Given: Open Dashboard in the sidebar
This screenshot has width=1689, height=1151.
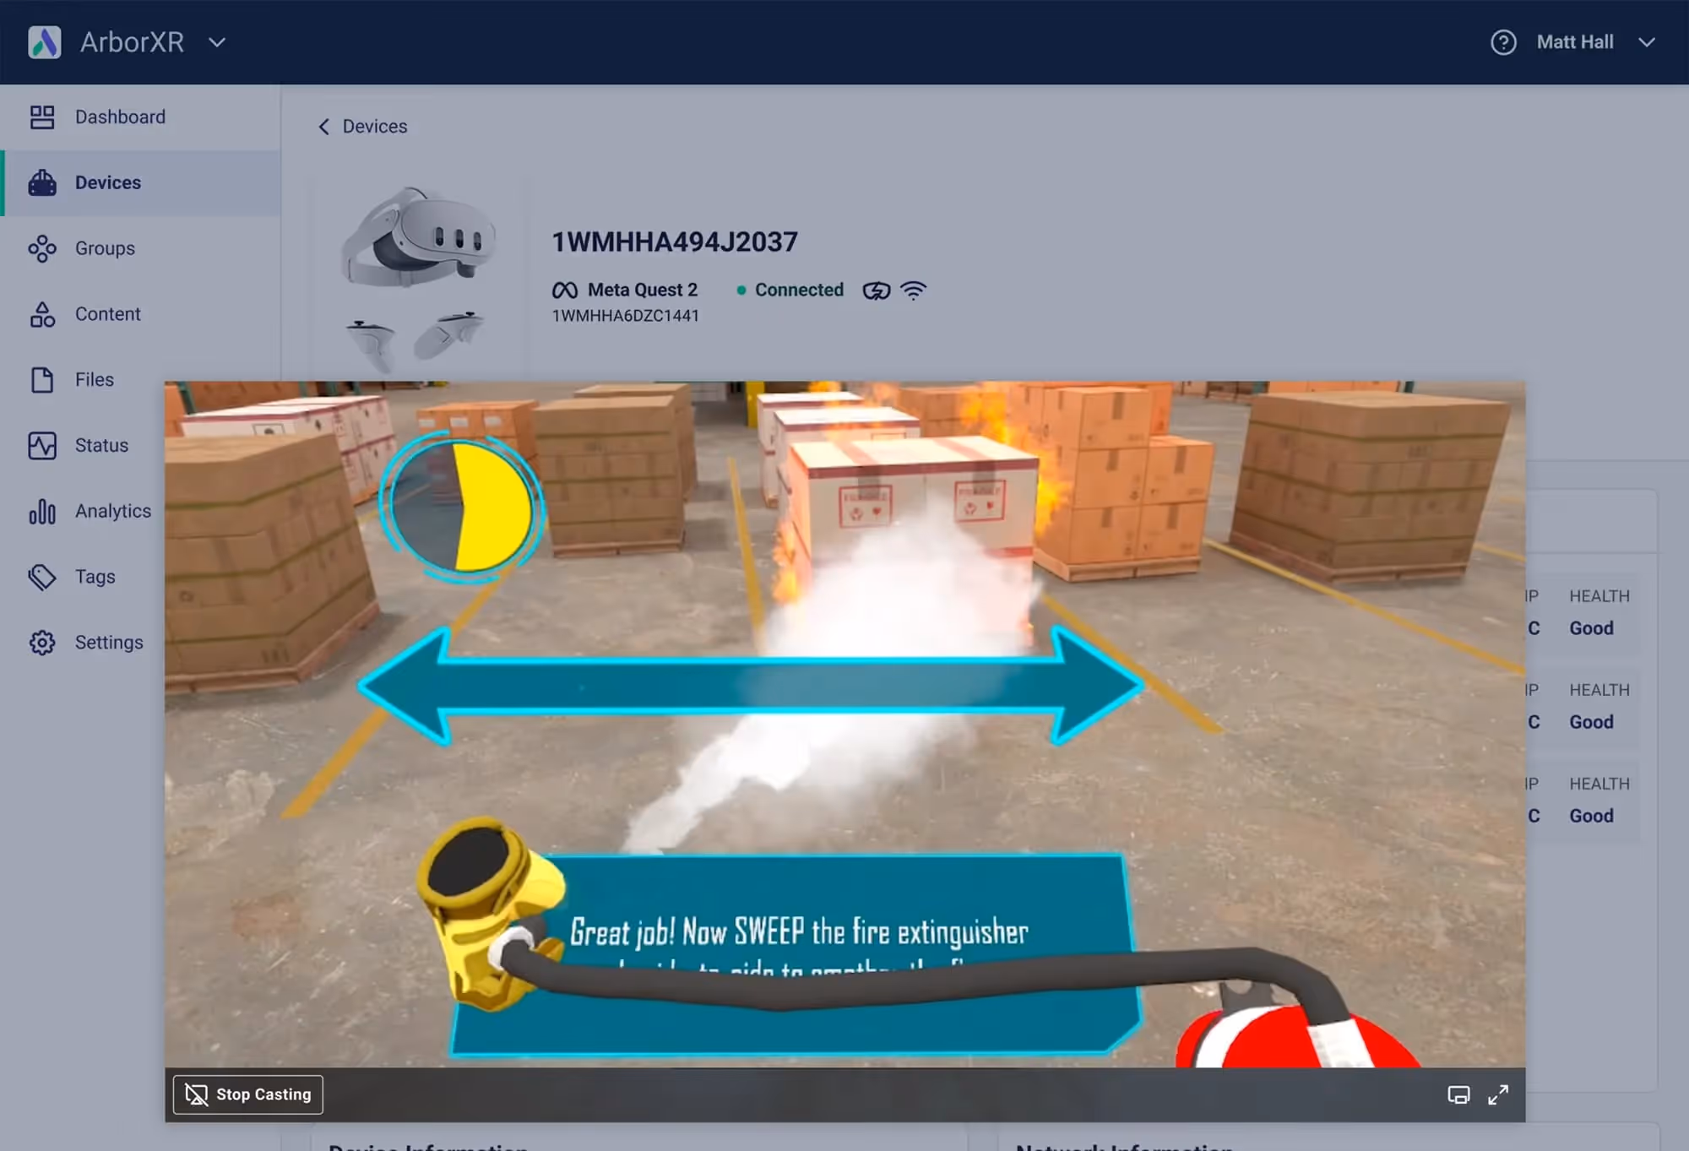Looking at the screenshot, I should click(140, 117).
